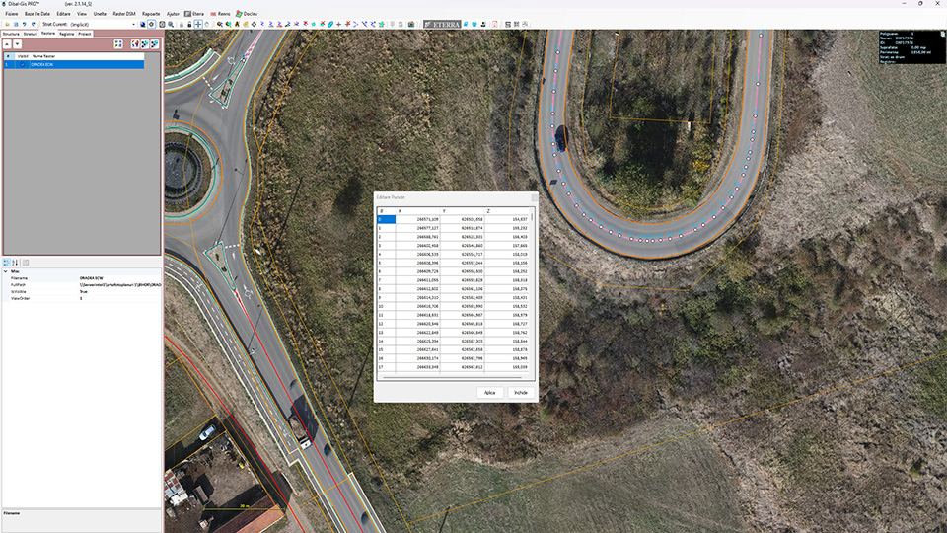Toggle visibility checkbox for ORADEA raster

coord(21,64)
